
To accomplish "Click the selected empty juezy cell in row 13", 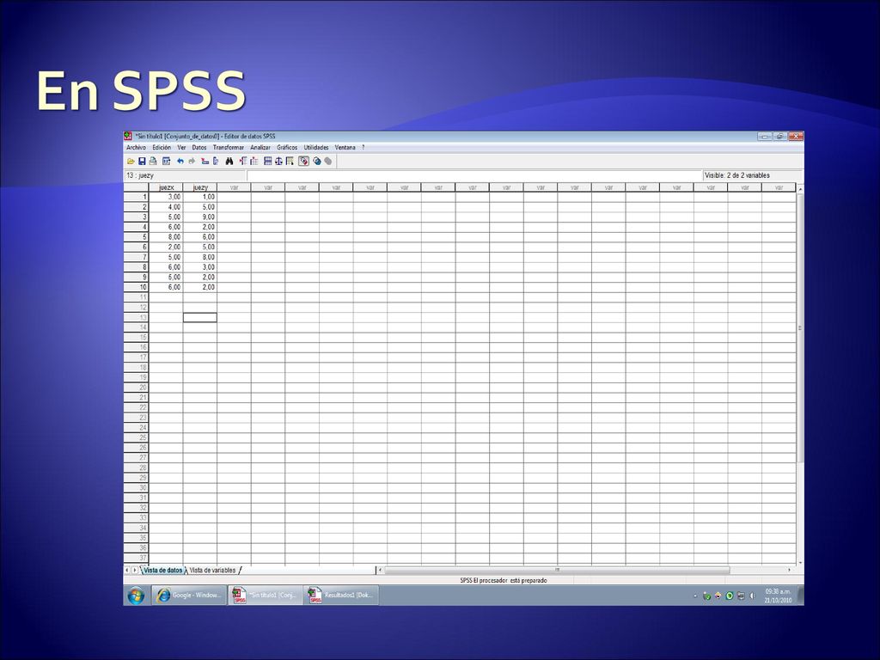I will pos(200,318).
